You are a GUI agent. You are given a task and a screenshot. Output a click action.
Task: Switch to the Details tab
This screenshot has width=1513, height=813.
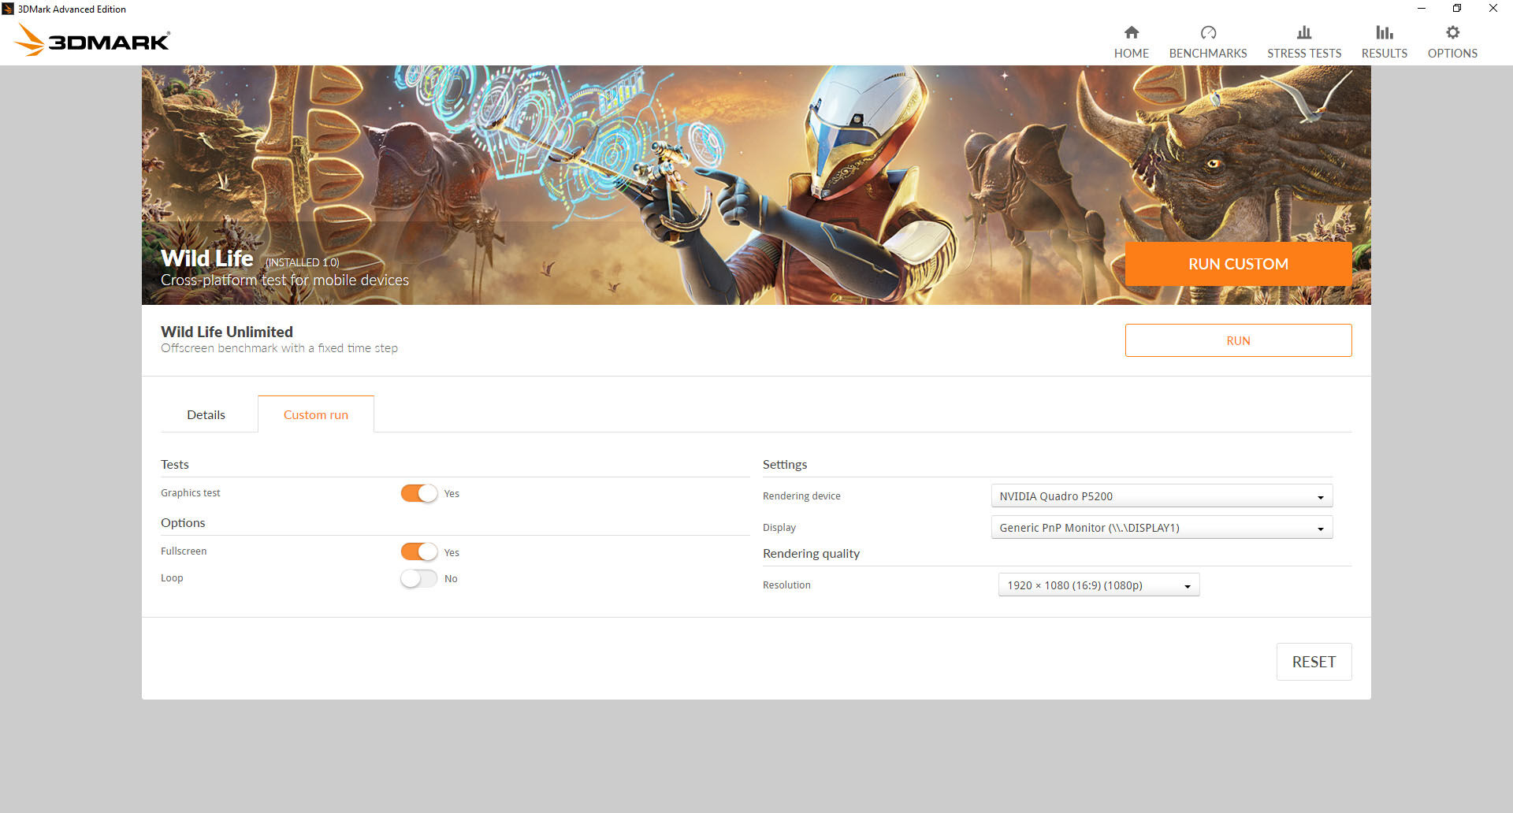pos(206,414)
